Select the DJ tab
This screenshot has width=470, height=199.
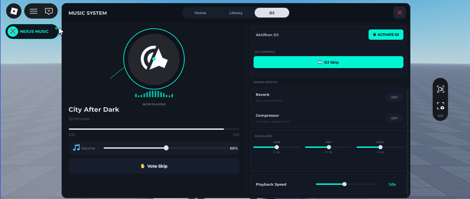point(272,13)
